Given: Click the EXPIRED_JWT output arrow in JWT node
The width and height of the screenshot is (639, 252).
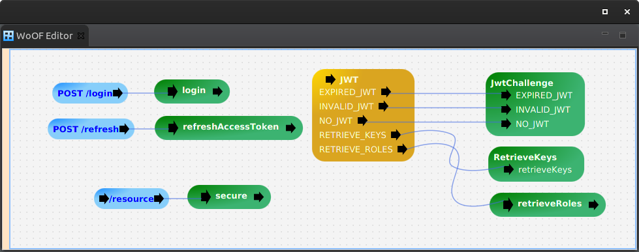Looking at the screenshot, I should pos(386,92).
